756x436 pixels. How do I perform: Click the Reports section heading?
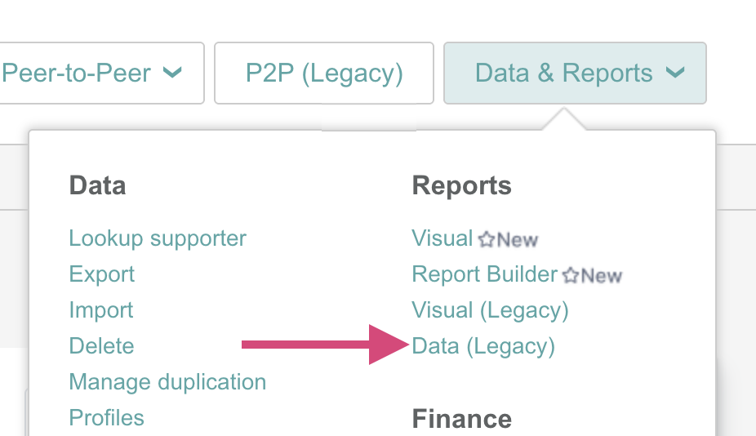(x=461, y=185)
